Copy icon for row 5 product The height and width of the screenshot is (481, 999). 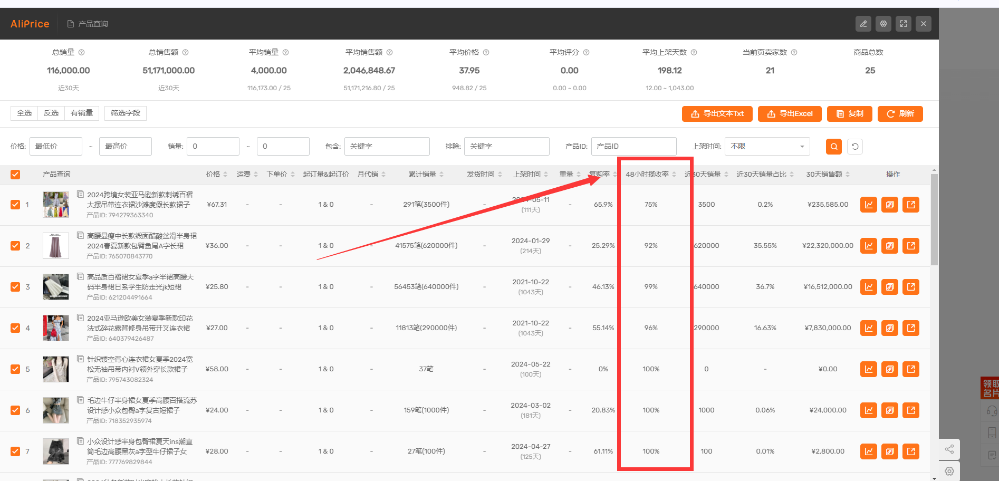pos(890,369)
